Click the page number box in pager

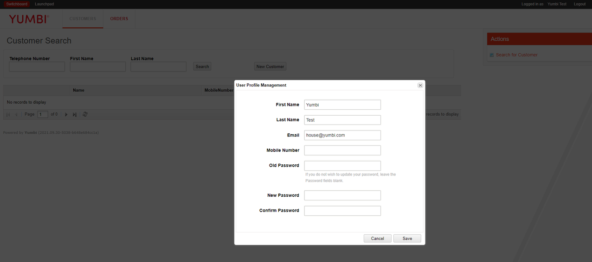point(43,114)
